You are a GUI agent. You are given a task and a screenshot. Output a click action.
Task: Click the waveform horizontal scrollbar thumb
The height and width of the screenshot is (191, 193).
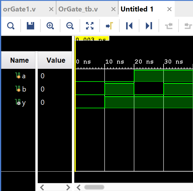pos(94,187)
